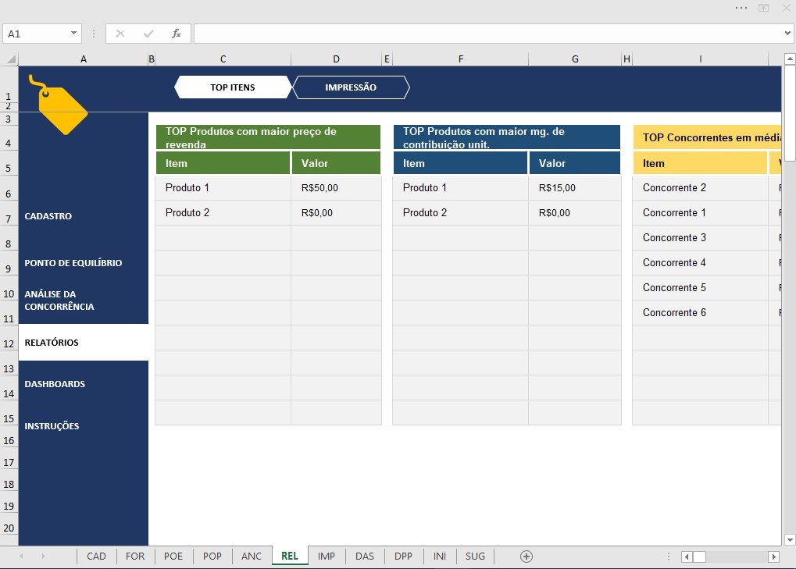Switch to the CAD sheet tab

click(96, 557)
